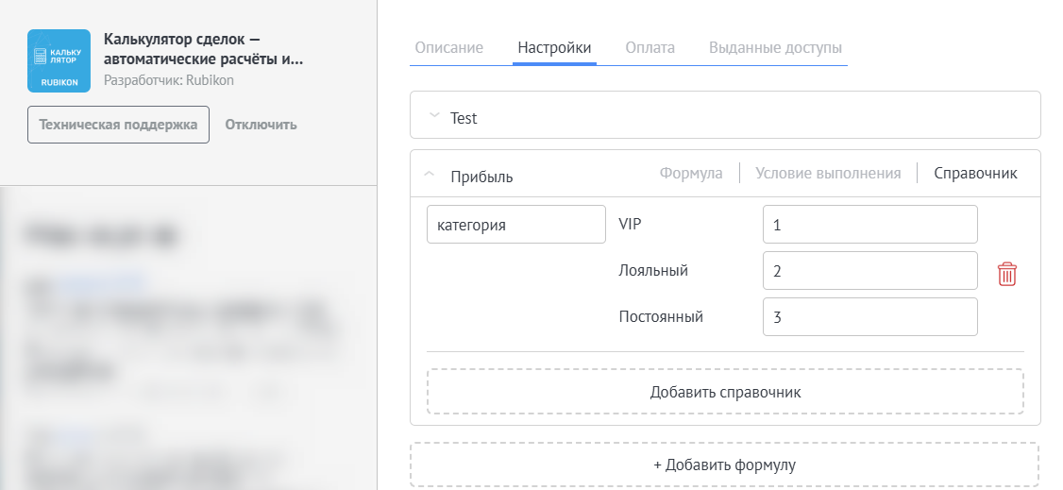Select the Условие выполнения sub-tab

tap(829, 173)
